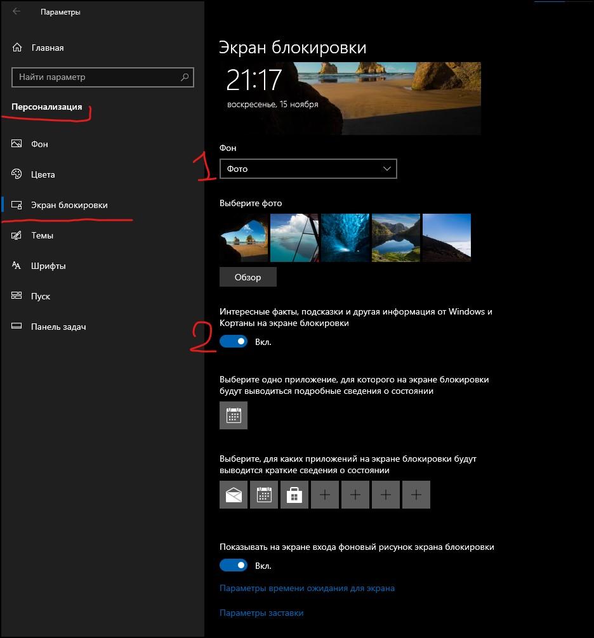Click the Обзор button
The width and height of the screenshot is (594, 638).
coord(248,277)
